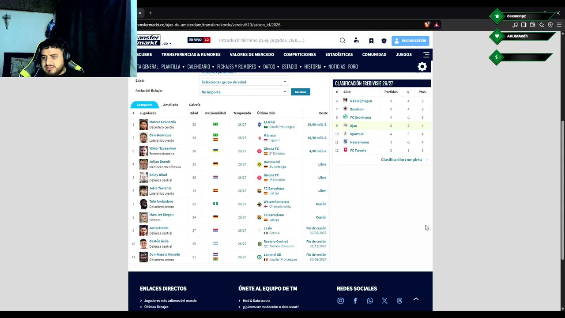
Task: Open the Instagram social icon in the footer
Action: [340, 301]
